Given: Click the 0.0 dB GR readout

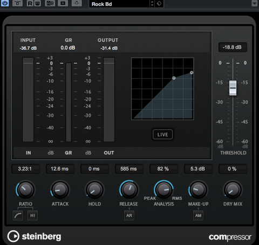Looking at the screenshot, I should 68,48.
